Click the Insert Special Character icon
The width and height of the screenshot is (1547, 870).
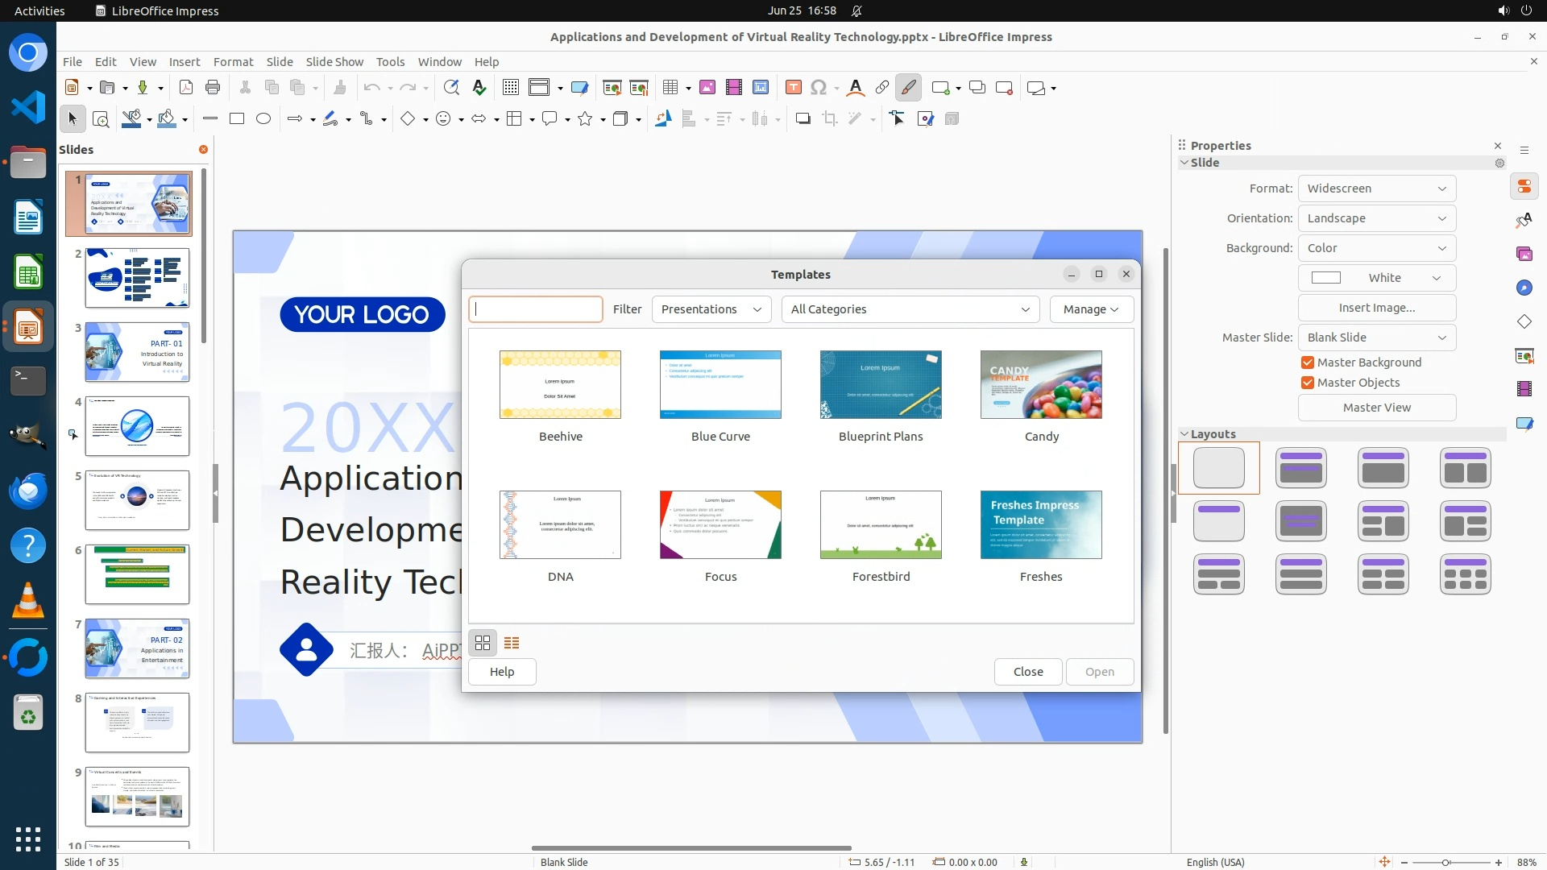(x=819, y=88)
